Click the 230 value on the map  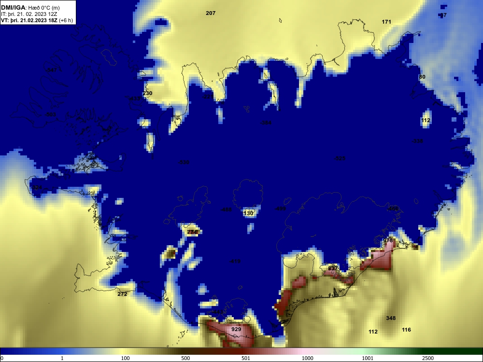[x=147, y=93]
